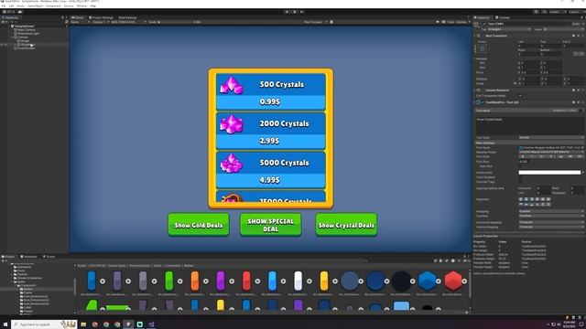Screen dimensions: 586x329
Task: Select left text alignment in TextMeshPro
Action: tap(521, 199)
